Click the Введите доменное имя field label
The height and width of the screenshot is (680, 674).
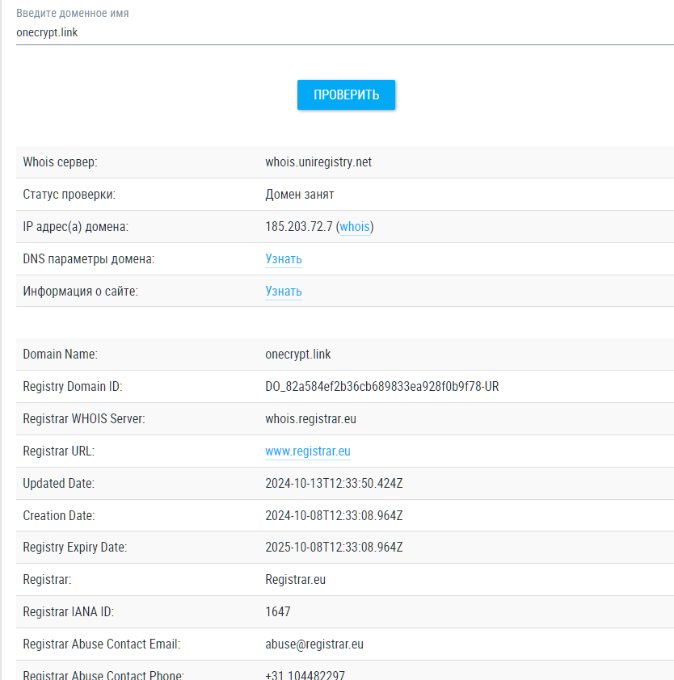[x=73, y=13]
